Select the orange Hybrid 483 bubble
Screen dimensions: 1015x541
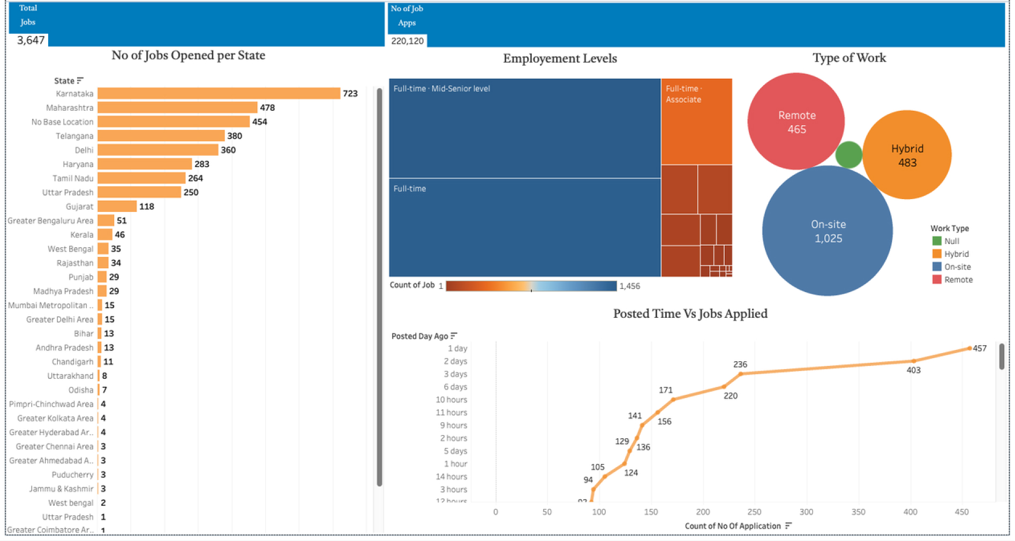(907, 155)
